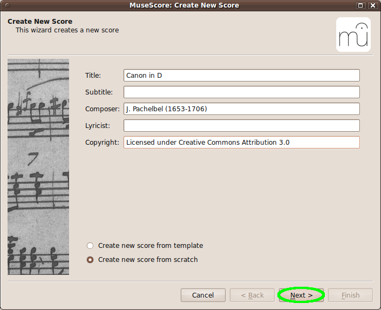Click the Composer input field

(242, 109)
